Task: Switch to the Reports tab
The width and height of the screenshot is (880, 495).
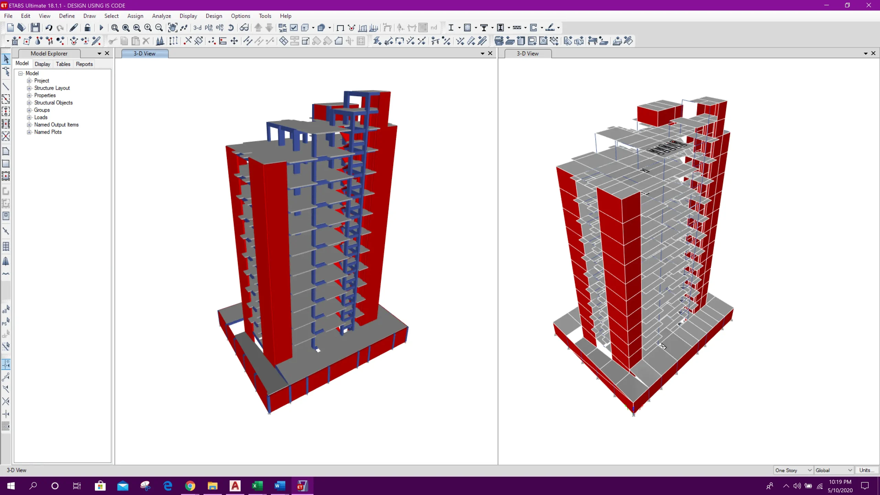Action: 84,64
